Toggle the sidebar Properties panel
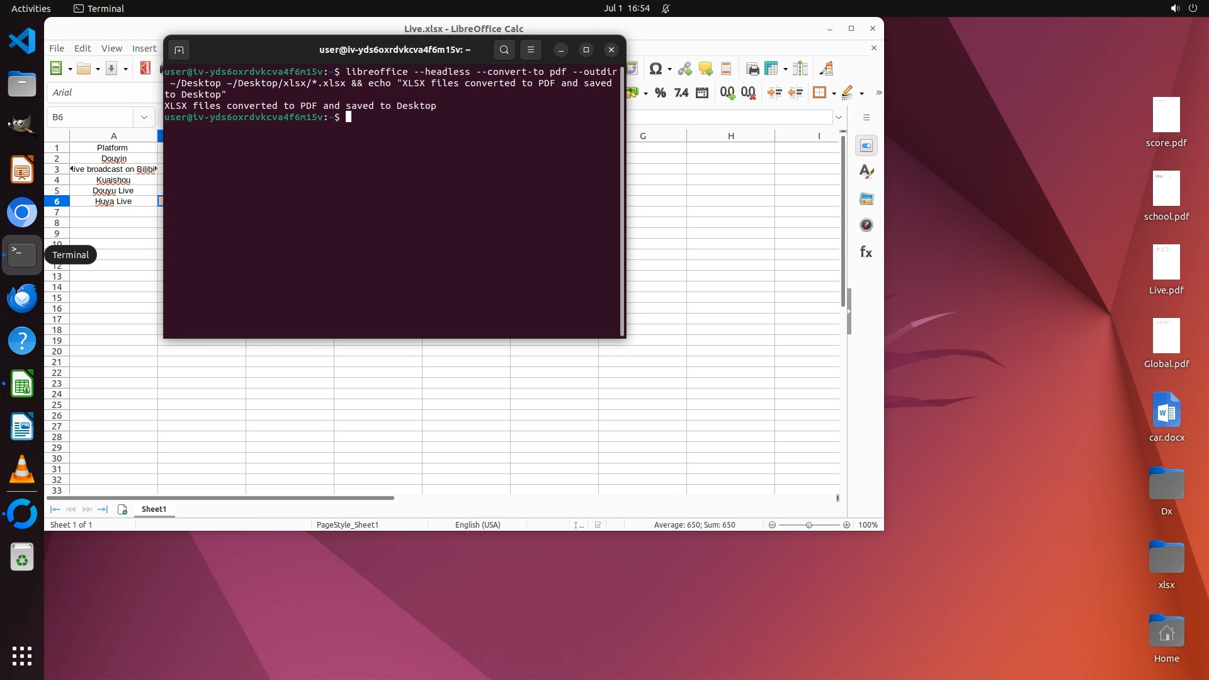This screenshot has height=680, width=1209. (866, 146)
